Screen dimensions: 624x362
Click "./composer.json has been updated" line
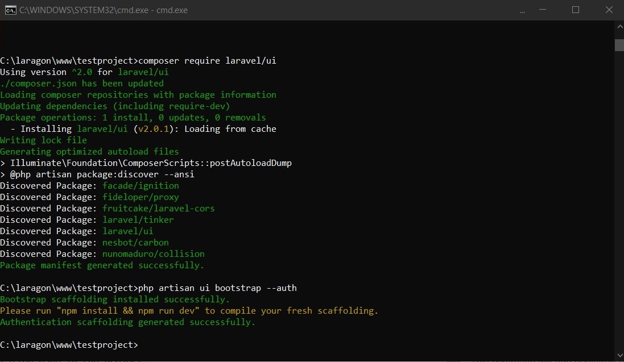coord(82,84)
